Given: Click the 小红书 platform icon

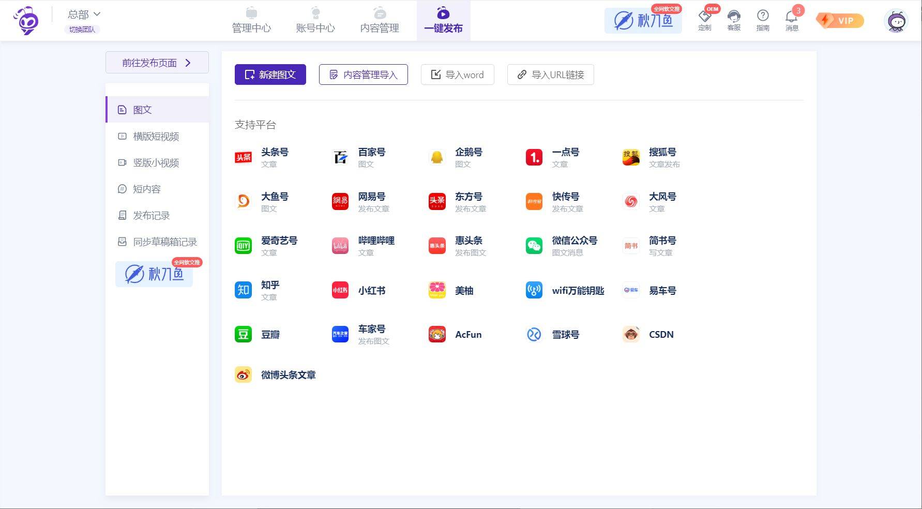Looking at the screenshot, I should [x=340, y=290].
